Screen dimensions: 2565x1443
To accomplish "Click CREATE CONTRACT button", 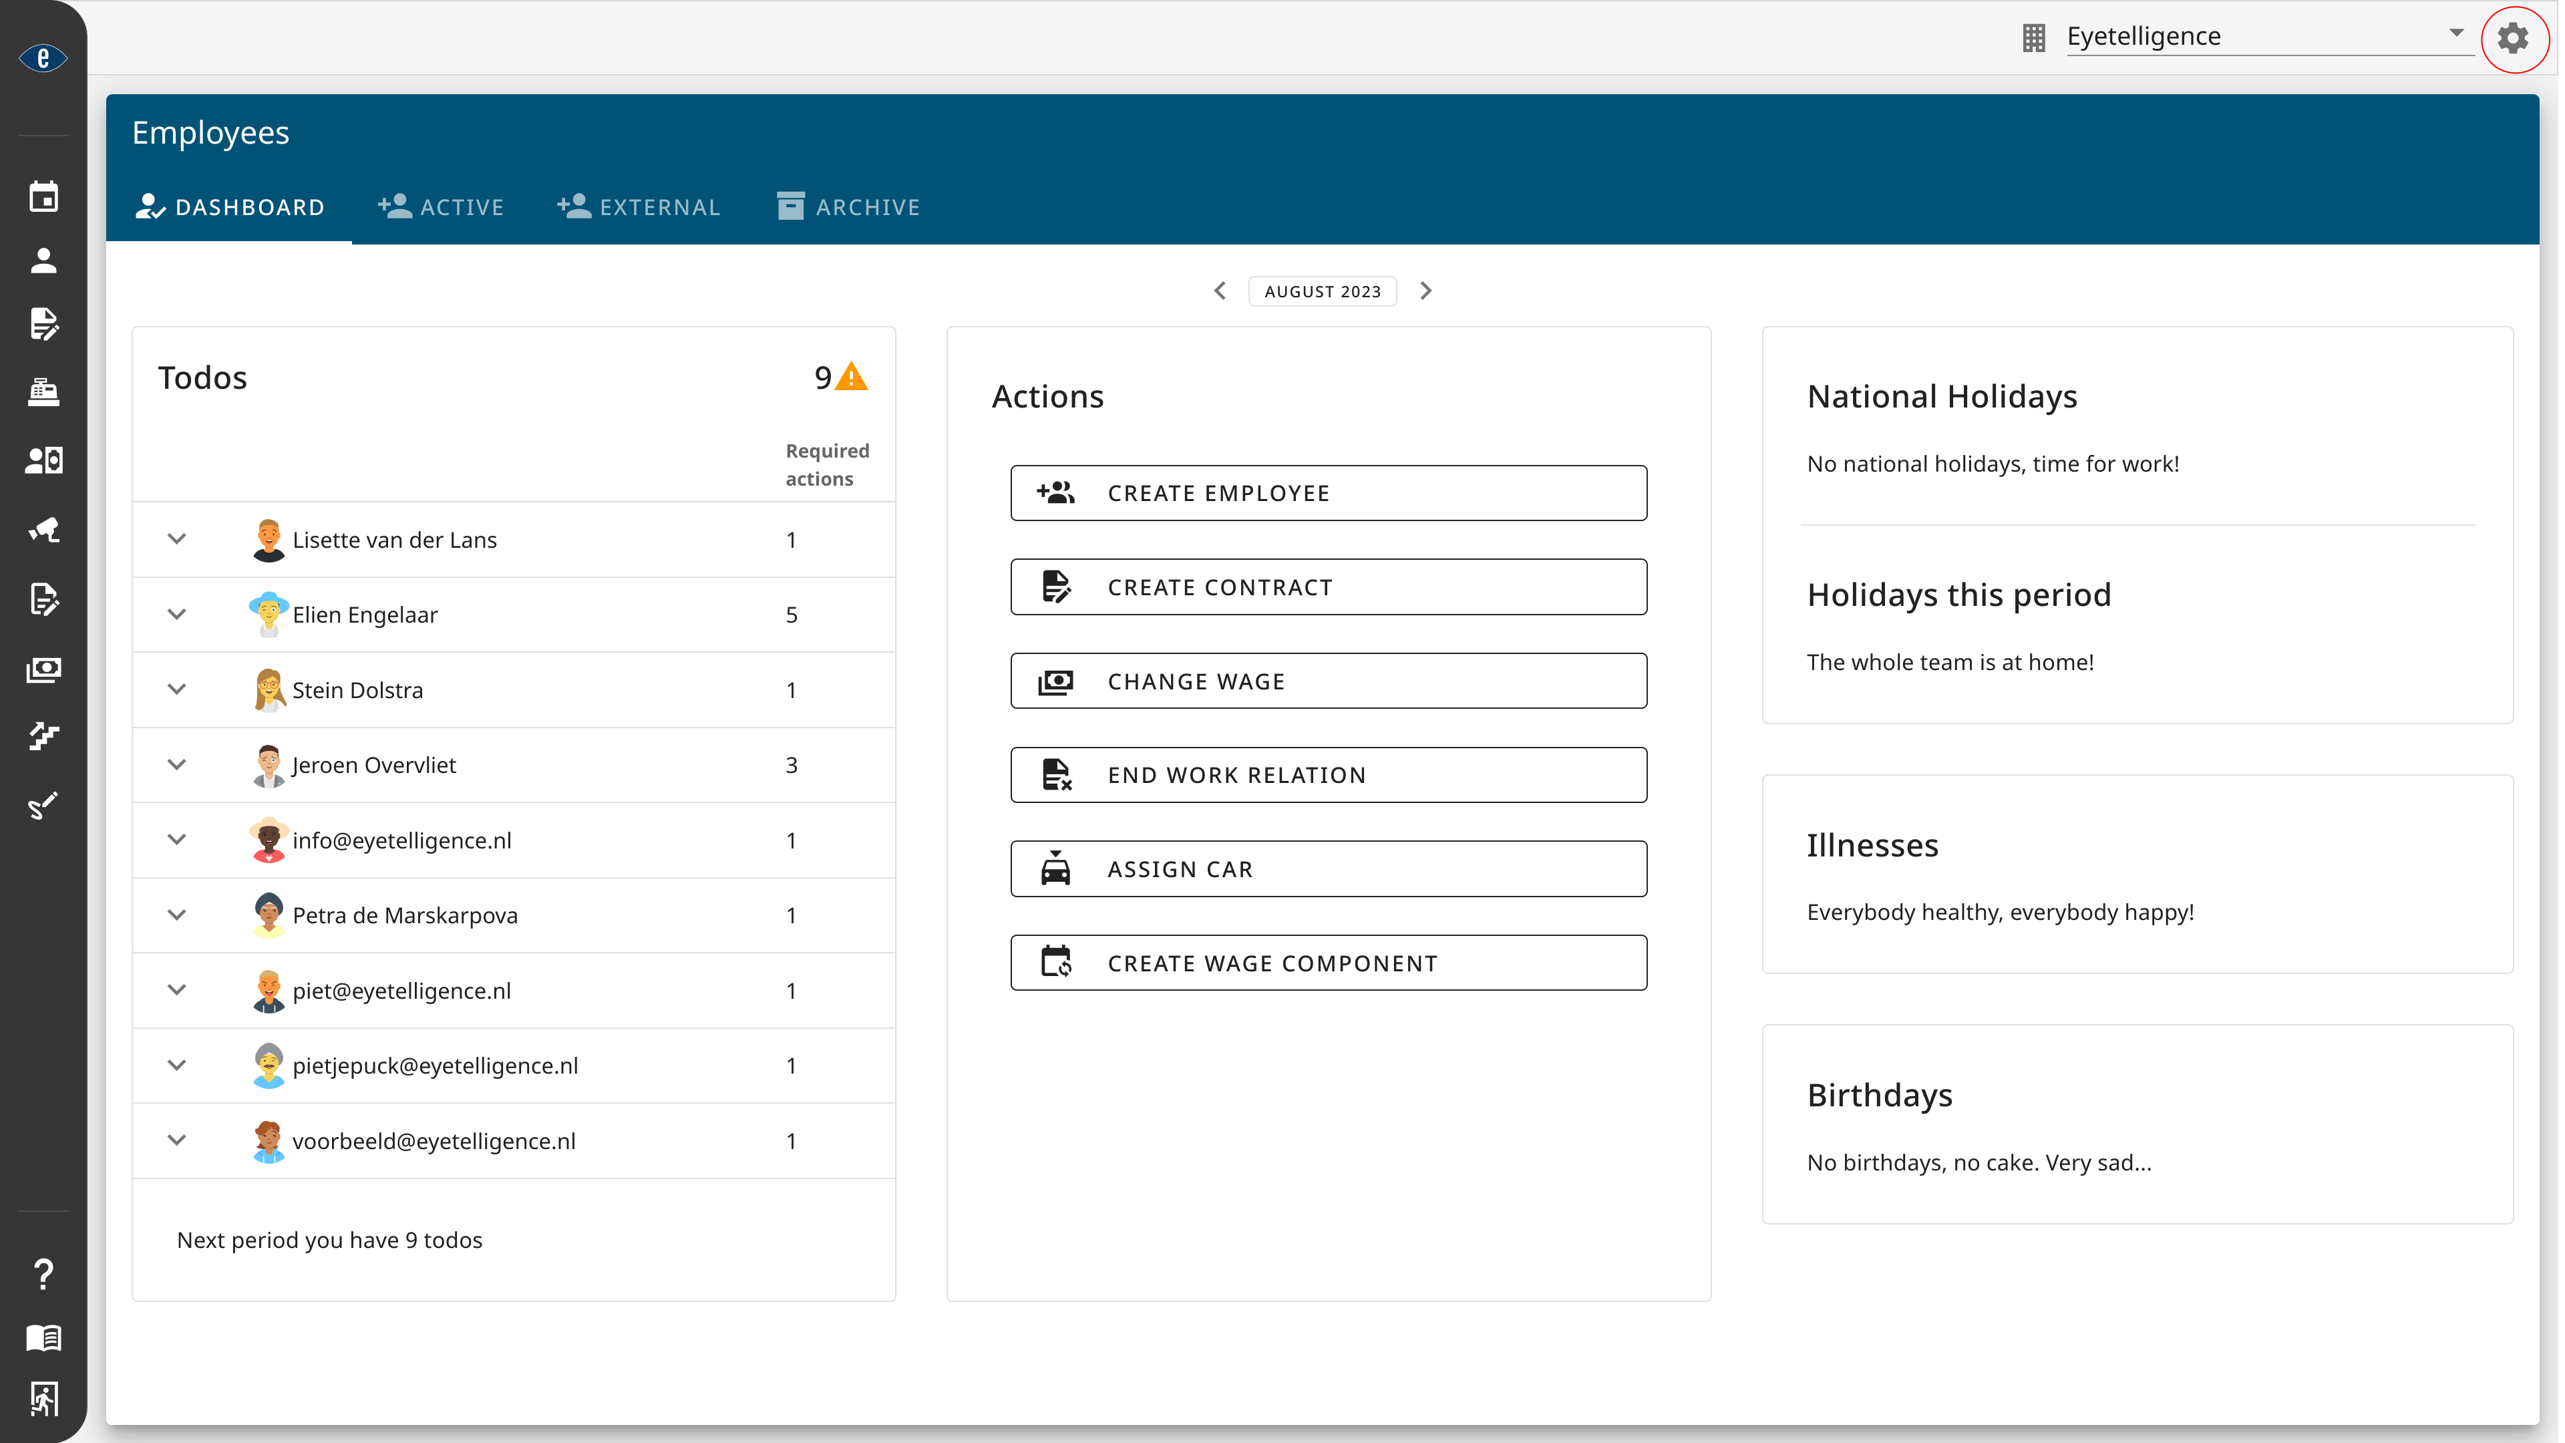I will pyautogui.click(x=1329, y=585).
